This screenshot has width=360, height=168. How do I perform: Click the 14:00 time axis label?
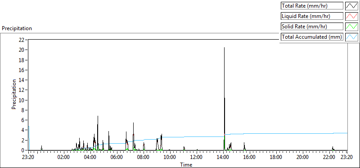click(x=223, y=157)
